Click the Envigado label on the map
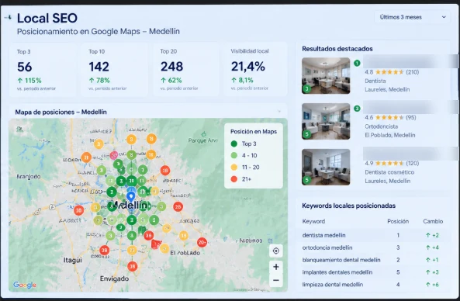 (x=114, y=279)
